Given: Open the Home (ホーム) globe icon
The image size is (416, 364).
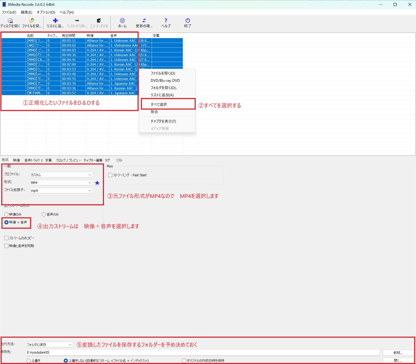Looking at the screenshot, I should pyautogui.click(x=122, y=21).
